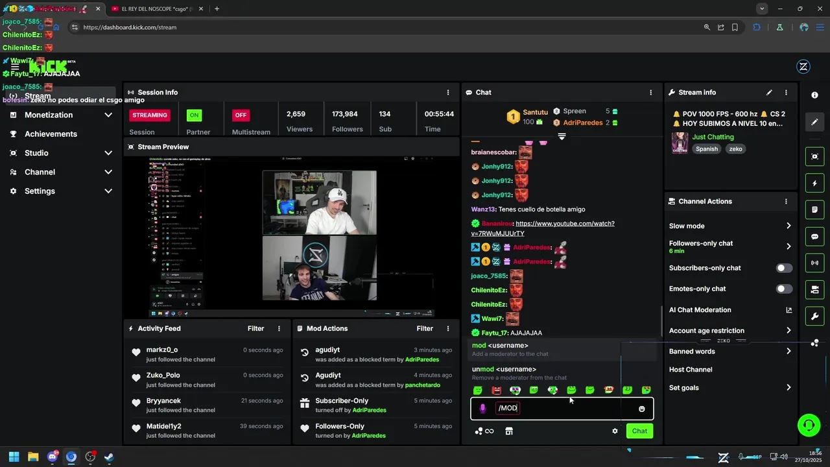Click the lightning bolt icon in right sidebar
The height and width of the screenshot is (467, 830).
pos(815,183)
